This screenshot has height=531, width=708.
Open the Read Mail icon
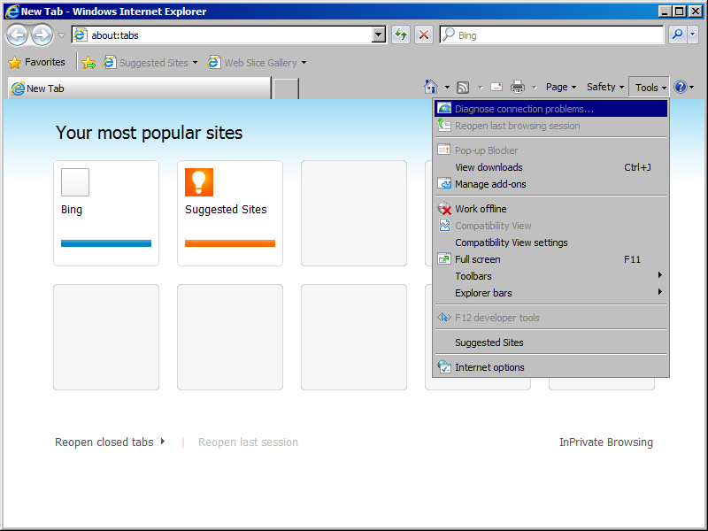coord(496,87)
